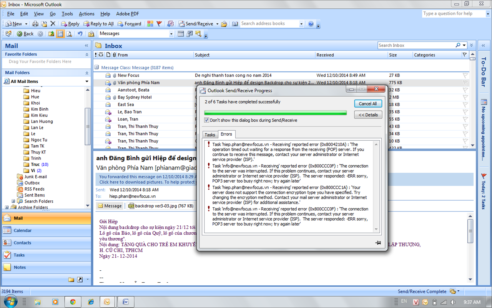This screenshot has height=308, width=492.
Task: Create a New mail message
Action: coord(14,24)
